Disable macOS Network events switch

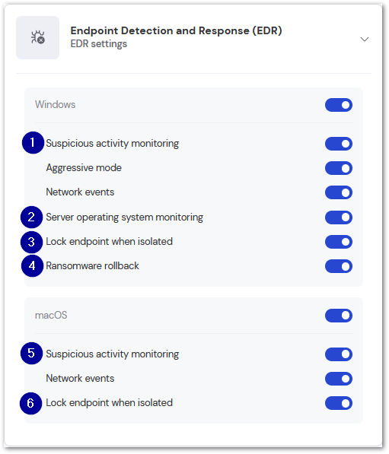pyautogui.click(x=339, y=379)
